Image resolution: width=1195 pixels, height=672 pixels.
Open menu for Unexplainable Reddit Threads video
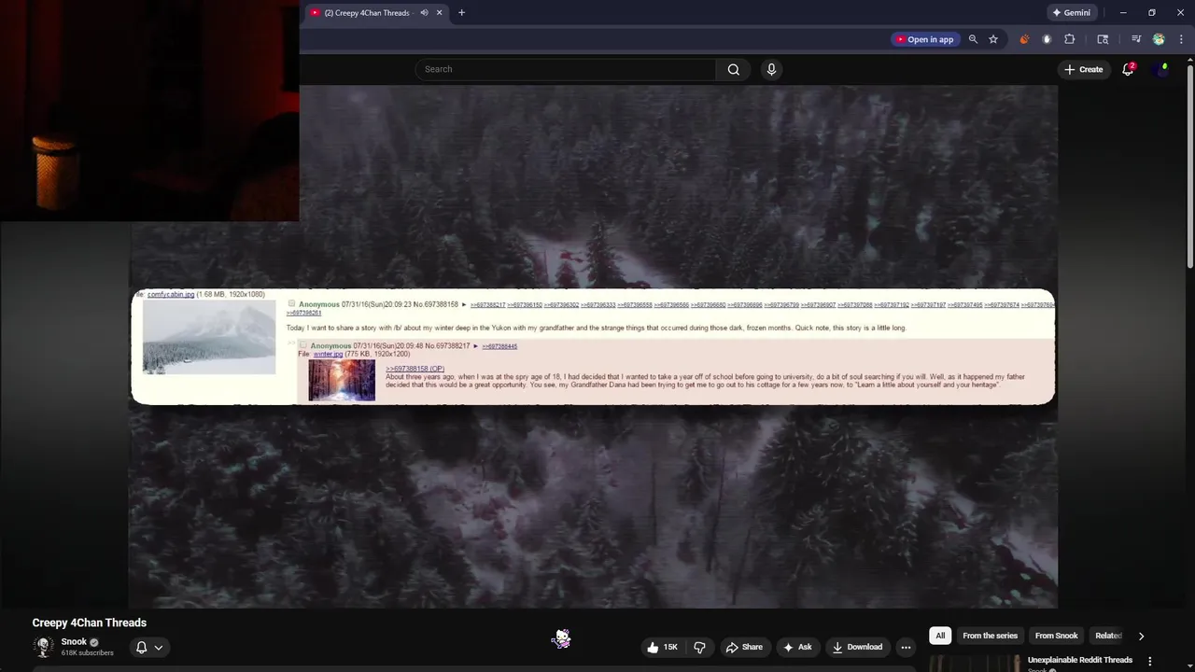click(1149, 662)
